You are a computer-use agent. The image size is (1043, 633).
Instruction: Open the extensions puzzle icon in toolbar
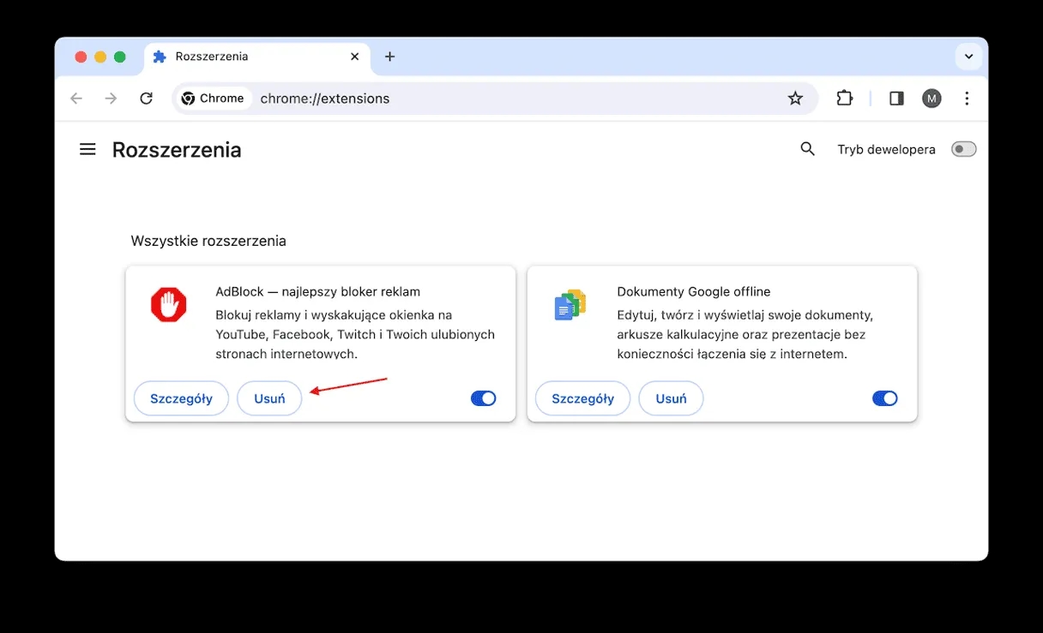[844, 98]
